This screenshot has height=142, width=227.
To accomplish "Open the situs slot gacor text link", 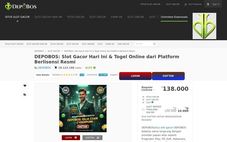I will (x=163, y=127).
